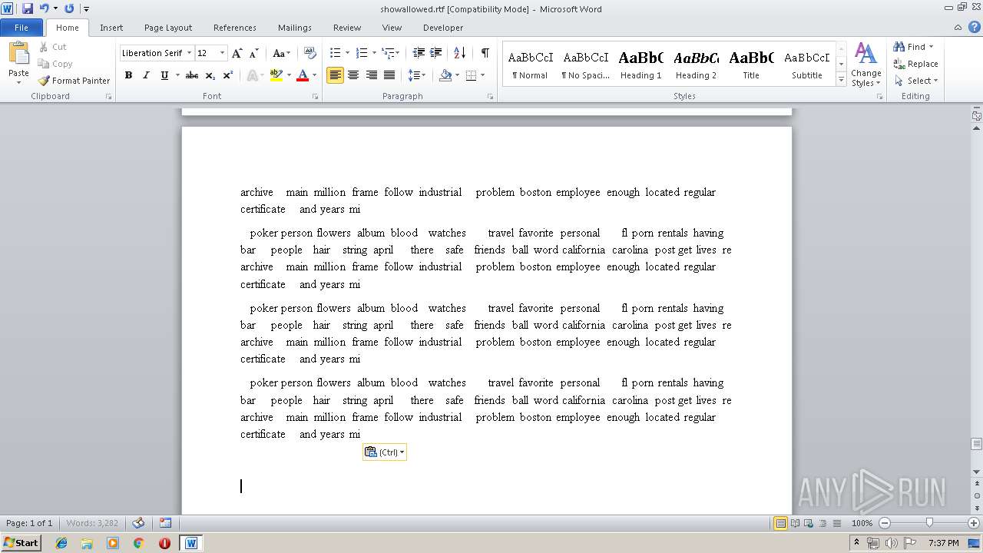This screenshot has height=553, width=983.
Task: Toggle Align Text Right
Action: click(371, 75)
